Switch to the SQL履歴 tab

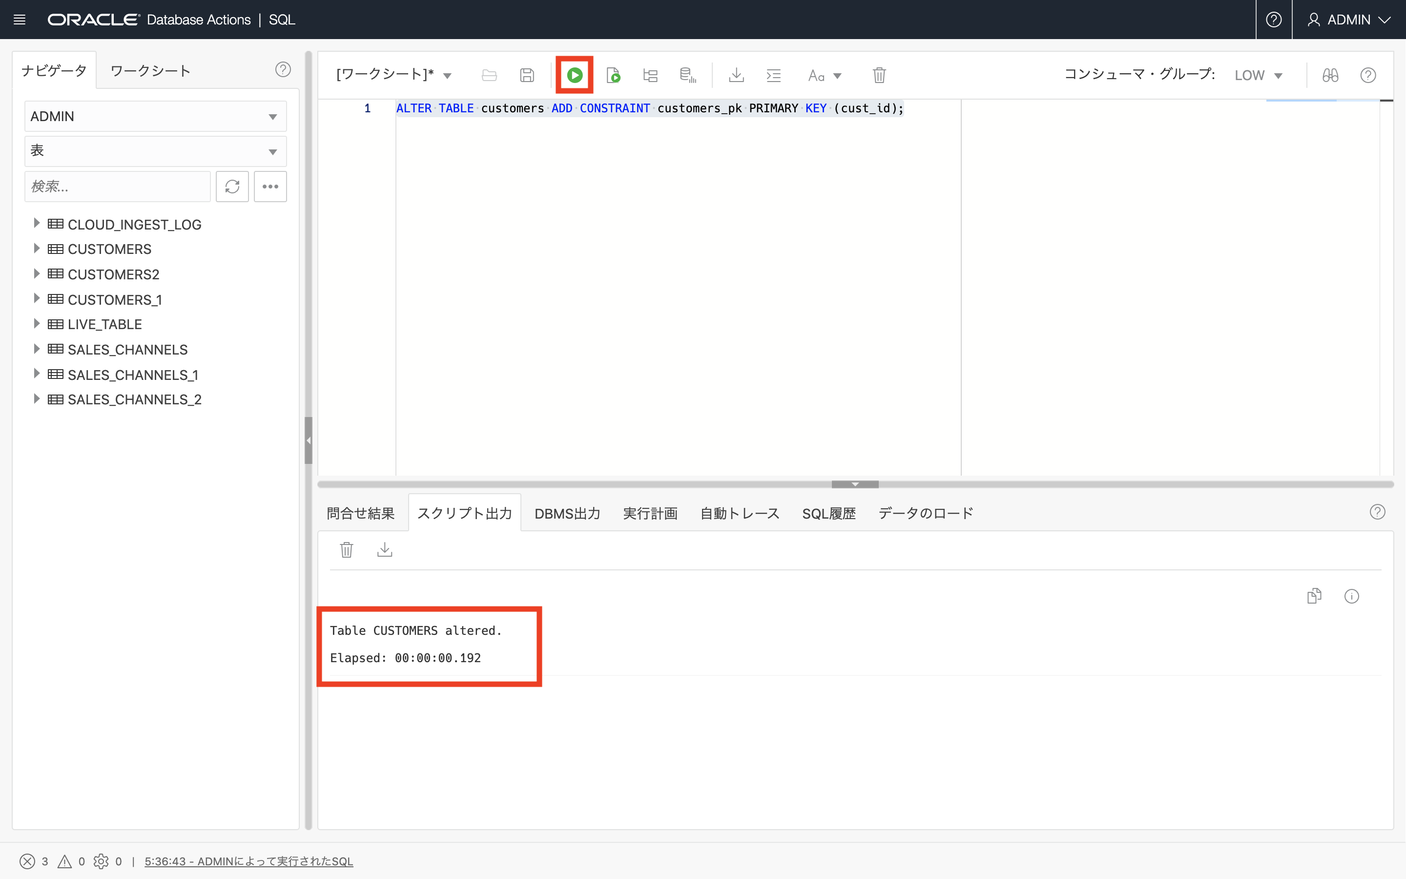828,513
